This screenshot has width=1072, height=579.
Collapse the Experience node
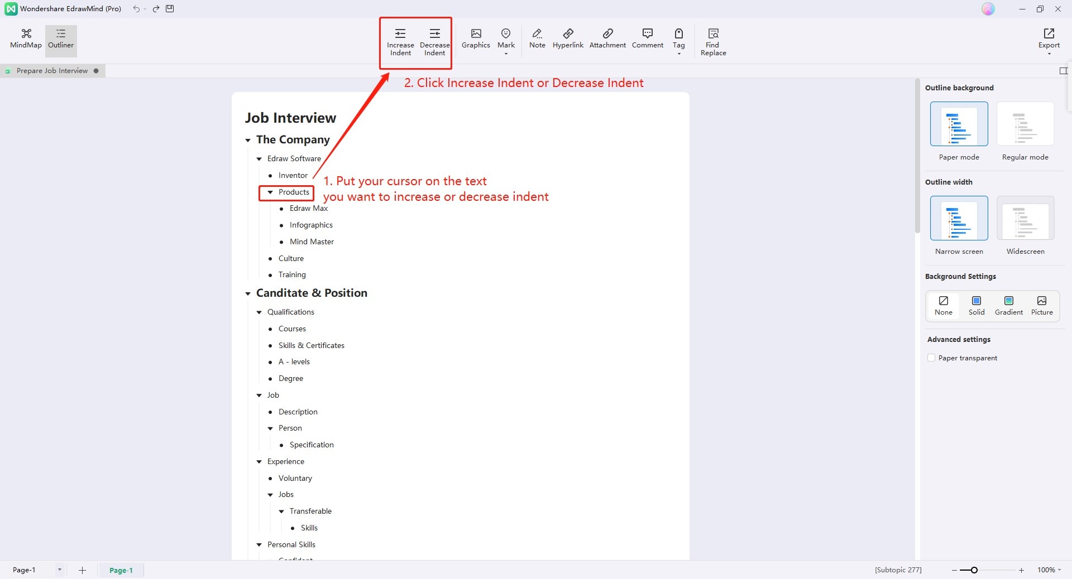259,462
